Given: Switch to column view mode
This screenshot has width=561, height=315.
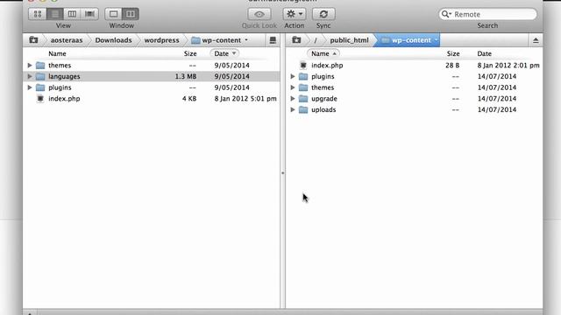Looking at the screenshot, I should (72, 14).
